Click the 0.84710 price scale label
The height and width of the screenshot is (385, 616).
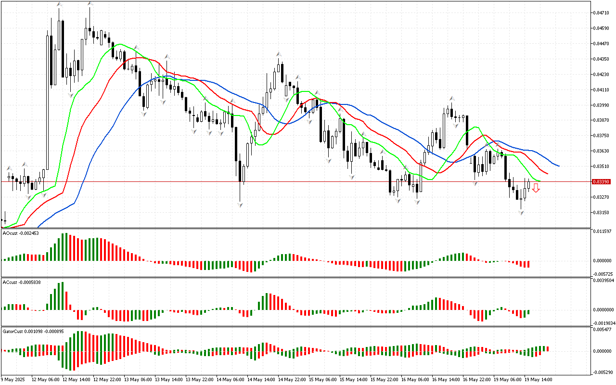[602, 13]
